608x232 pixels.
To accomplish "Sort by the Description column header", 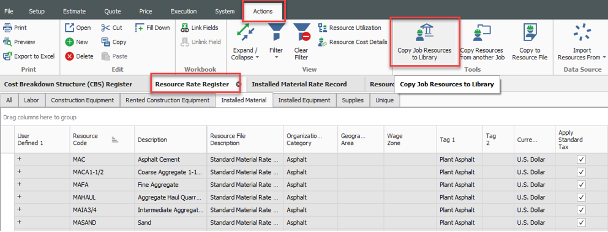I will pyautogui.click(x=171, y=140).
